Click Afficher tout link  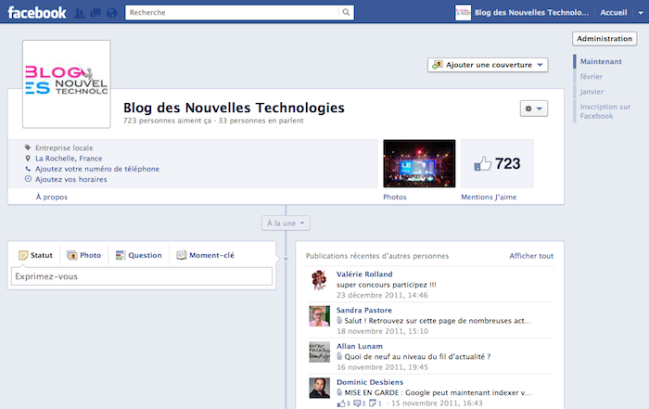pyautogui.click(x=531, y=256)
